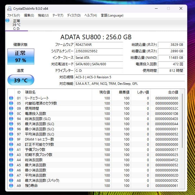Click raw value 0000000001D8 in 電源投入回数 row
Screen dimensions: 195x195
(x=167, y=114)
